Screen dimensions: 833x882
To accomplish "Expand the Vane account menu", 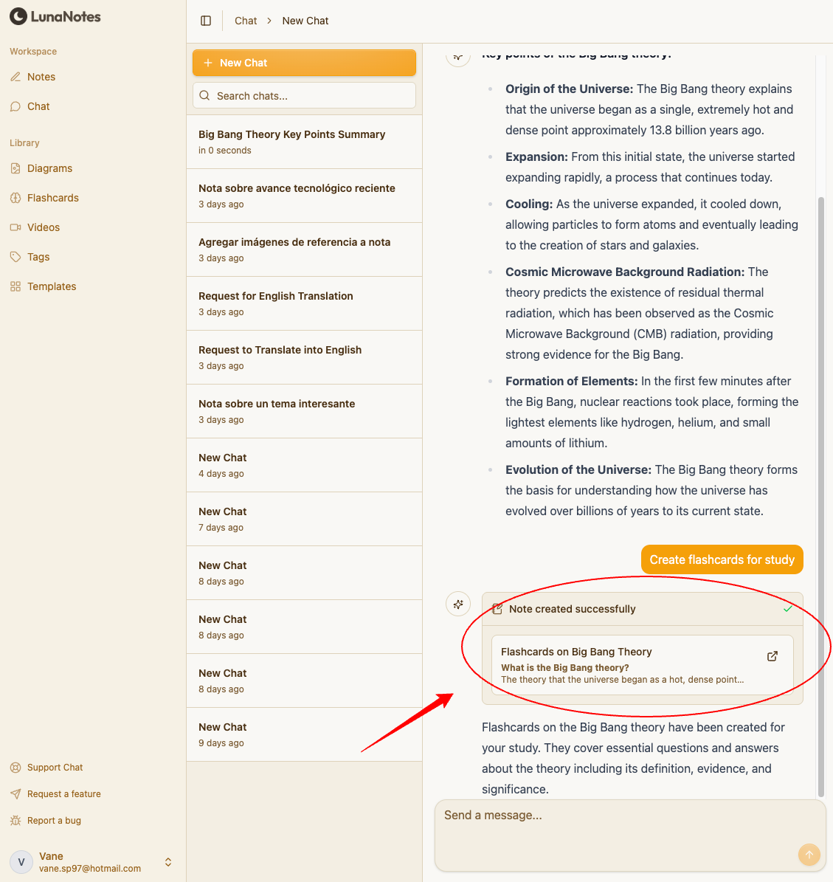I will (x=168, y=862).
